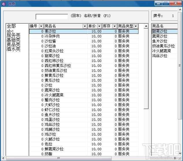Select 甜菜沙拉 in the right order list

coord(165,31)
